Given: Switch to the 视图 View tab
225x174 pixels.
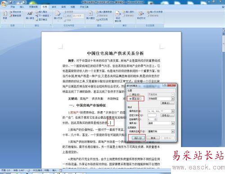Looking at the screenshot, I should pos(72,7).
